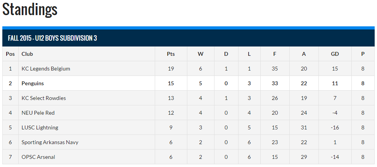Screen dimensions: 377x167
Task: Select the Penguins team row
Action: pos(188,83)
